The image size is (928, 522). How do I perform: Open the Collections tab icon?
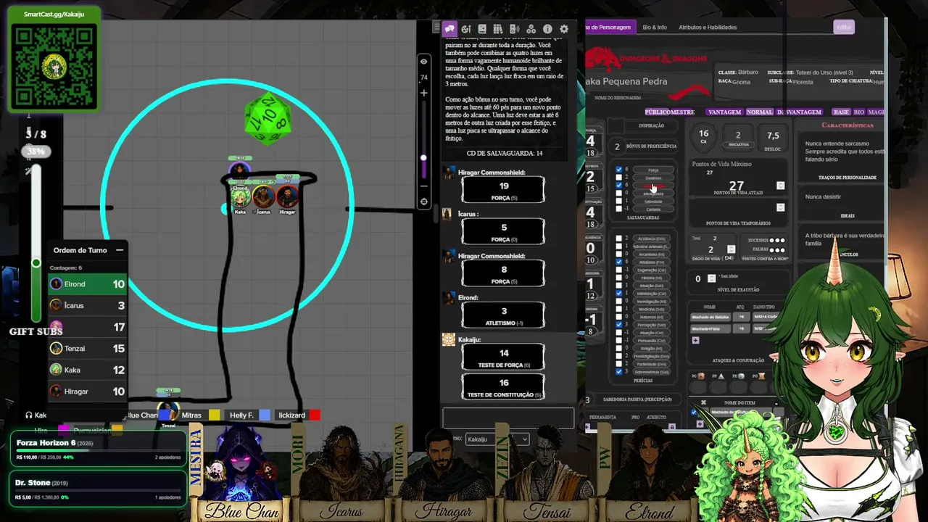click(531, 29)
